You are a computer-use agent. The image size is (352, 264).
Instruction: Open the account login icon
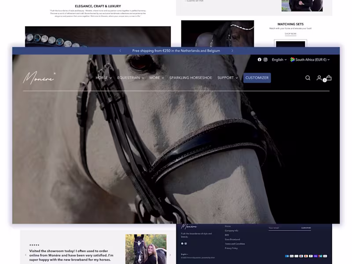tap(319, 78)
